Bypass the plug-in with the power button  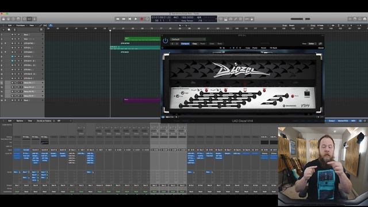(x=166, y=41)
